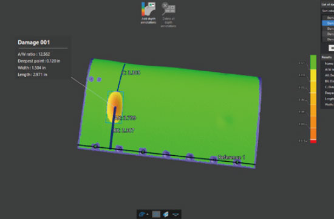Click the rightmost icon in the bottom view toolbar
The image size is (334, 219).
coord(176,214)
